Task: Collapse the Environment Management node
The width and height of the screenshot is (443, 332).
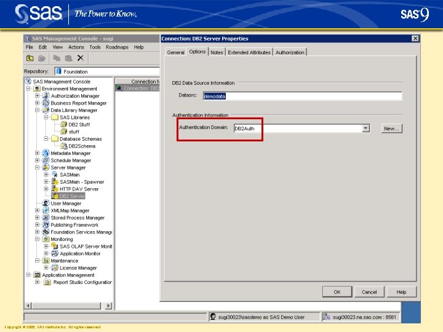Action: click(x=28, y=89)
